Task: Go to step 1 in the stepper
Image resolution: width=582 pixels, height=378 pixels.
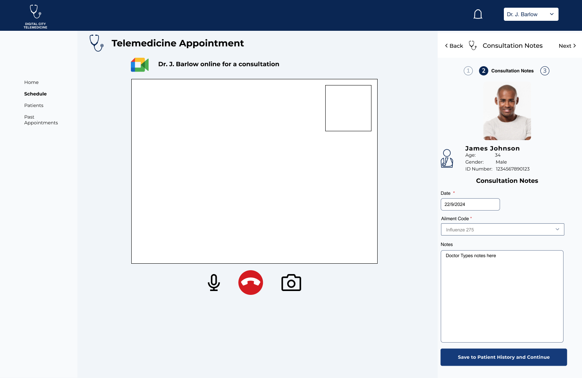Action: pyautogui.click(x=468, y=71)
